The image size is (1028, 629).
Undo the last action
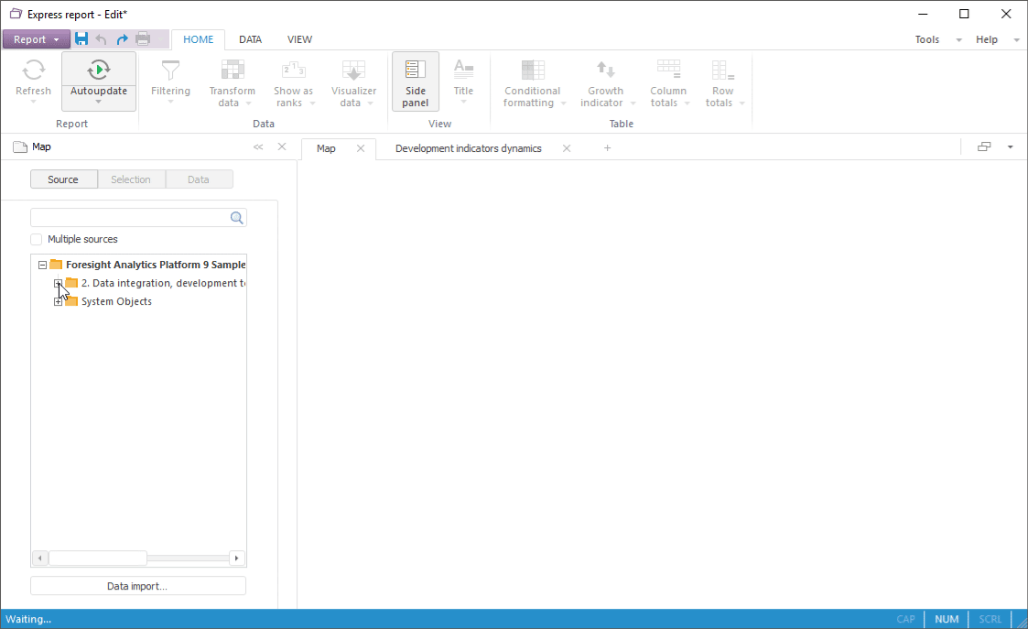[x=101, y=39]
